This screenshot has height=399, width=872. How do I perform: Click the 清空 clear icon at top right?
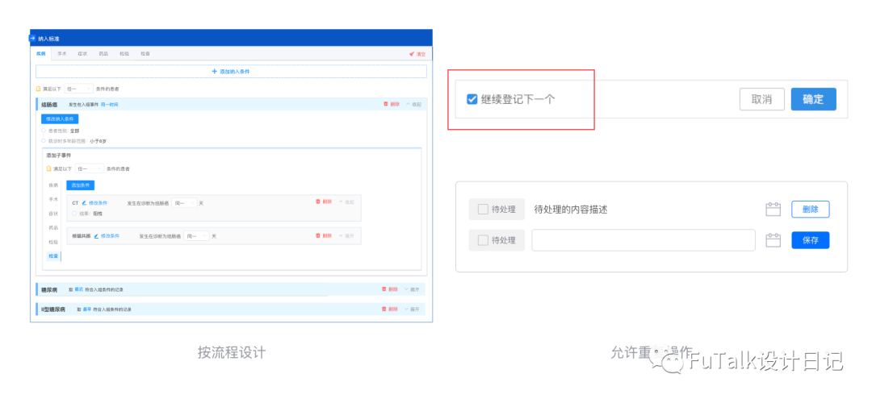412,54
